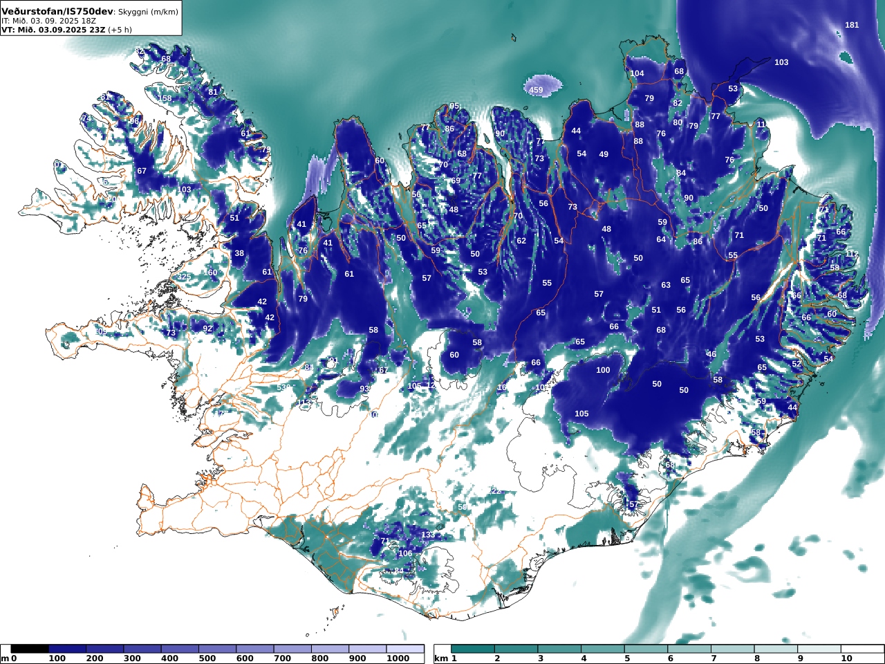Click the 133 value in the south
This screenshot has height=664, width=885.
pos(428,535)
